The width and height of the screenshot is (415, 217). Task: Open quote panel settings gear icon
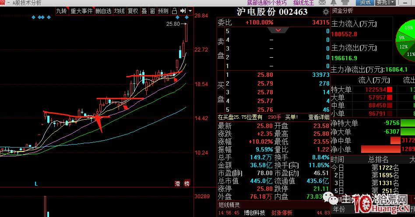click(326, 12)
